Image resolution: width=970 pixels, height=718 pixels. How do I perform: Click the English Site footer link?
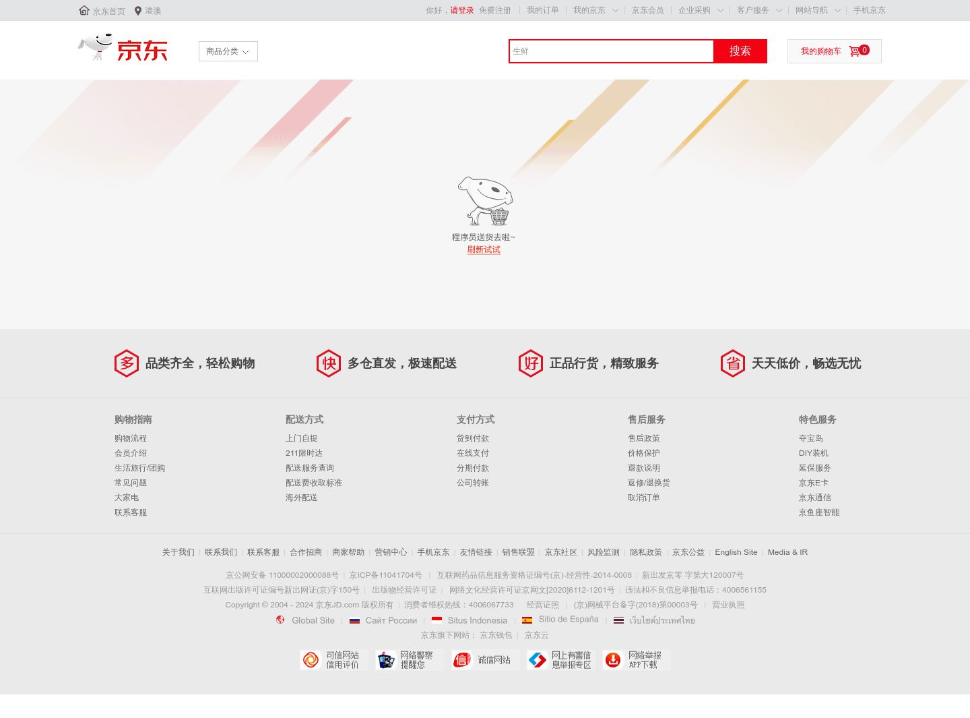[736, 552]
